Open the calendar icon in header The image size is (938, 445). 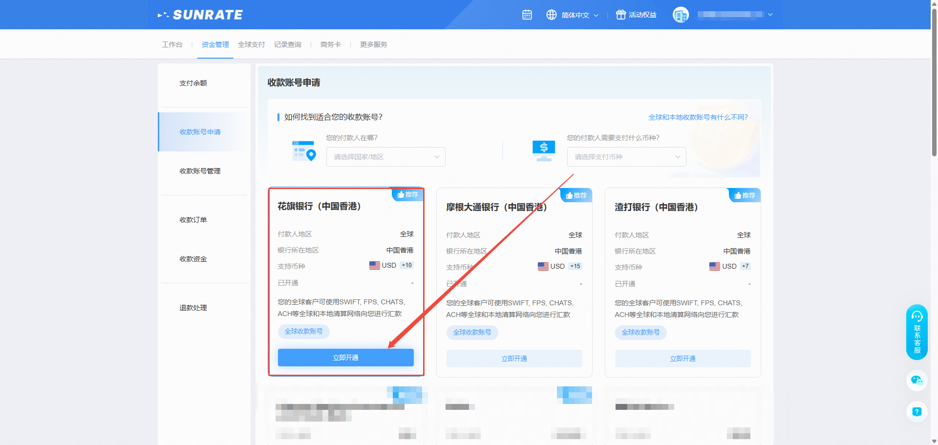coord(527,15)
